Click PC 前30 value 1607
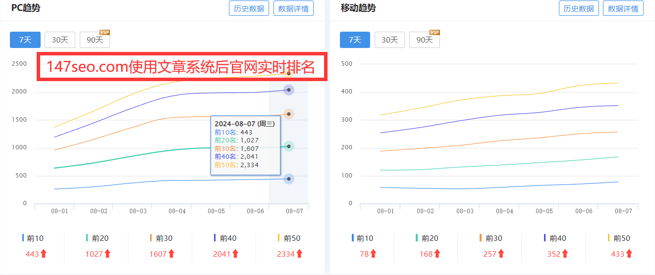Viewport: 655px width, 275px height. (x=158, y=254)
